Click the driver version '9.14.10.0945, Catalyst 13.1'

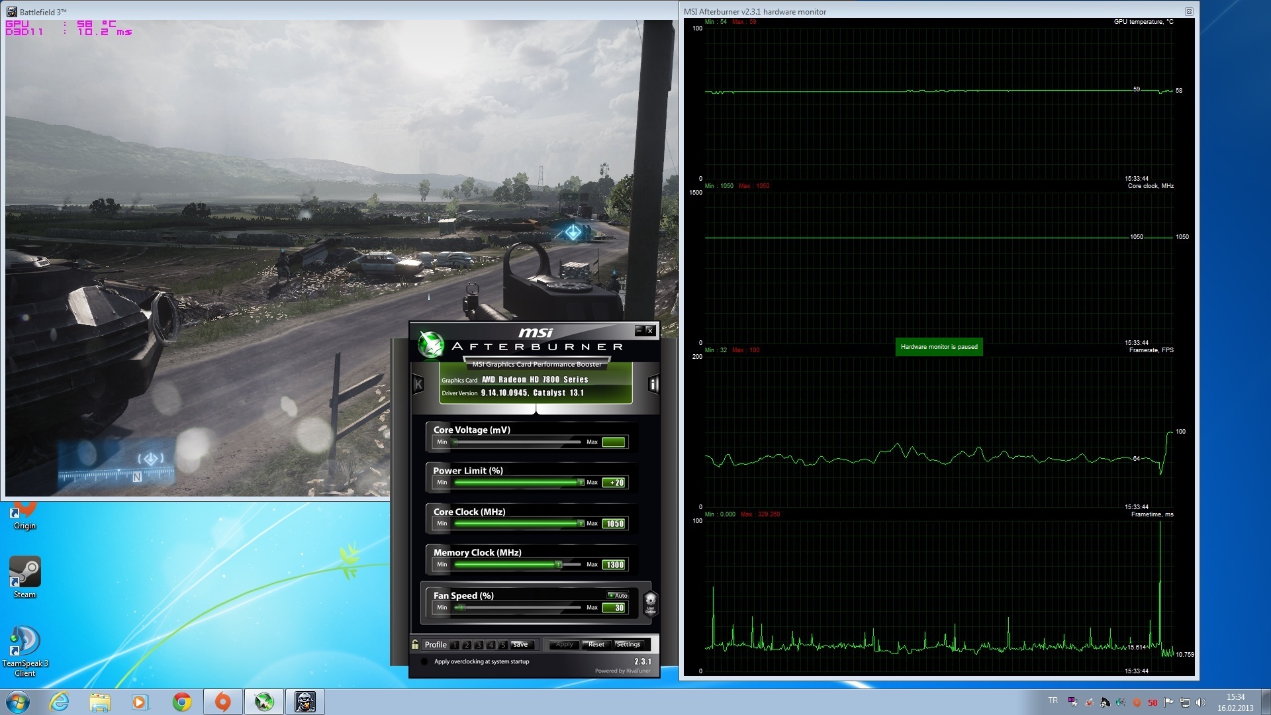(x=532, y=393)
